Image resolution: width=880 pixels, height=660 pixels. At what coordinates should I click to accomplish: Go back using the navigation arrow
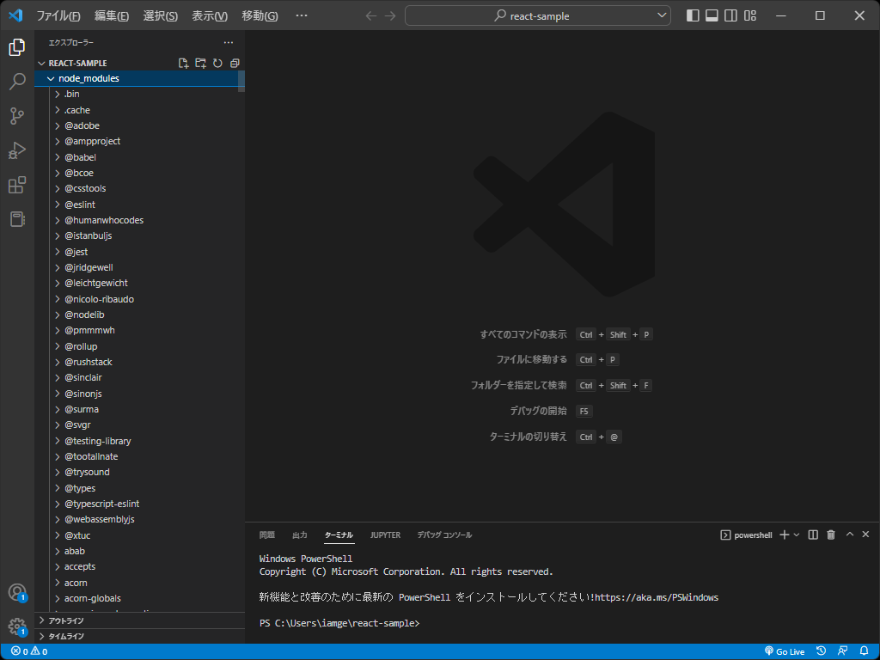coord(371,15)
